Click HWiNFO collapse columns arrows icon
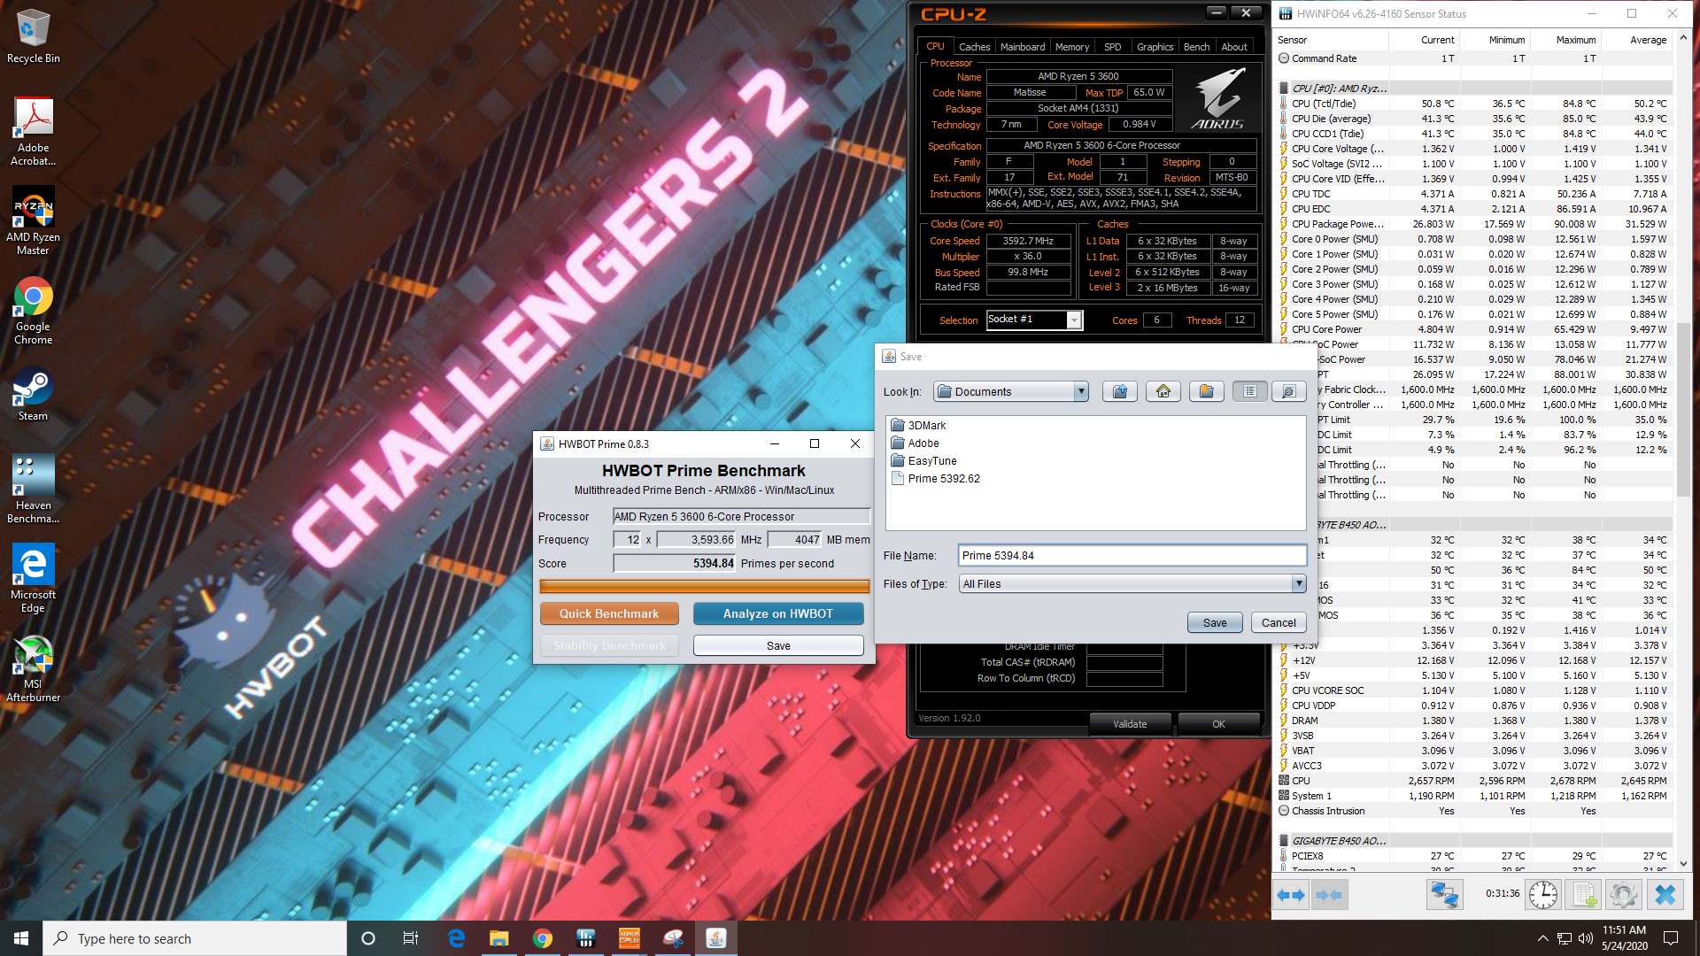Image resolution: width=1700 pixels, height=956 pixels. (x=1329, y=895)
